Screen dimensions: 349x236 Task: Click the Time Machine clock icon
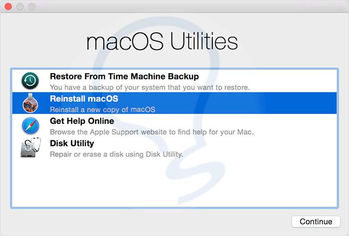[x=30, y=81]
